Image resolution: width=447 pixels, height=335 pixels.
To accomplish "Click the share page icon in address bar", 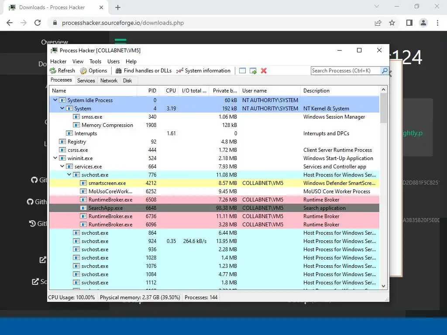I will coord(378,23).
